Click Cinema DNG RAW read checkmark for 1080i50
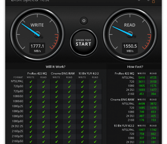167x144 pixels. [69, 96]
